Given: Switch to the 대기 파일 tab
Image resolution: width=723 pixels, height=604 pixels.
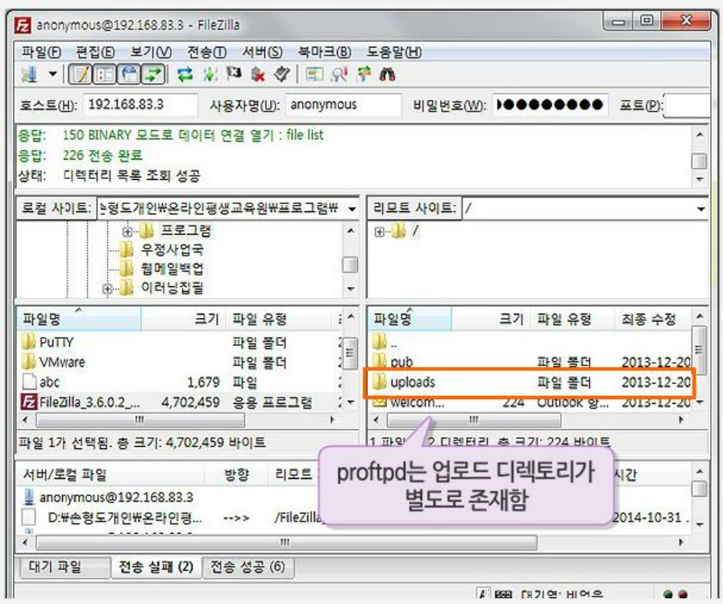Looking at the screenshot, I should (64, 567).
